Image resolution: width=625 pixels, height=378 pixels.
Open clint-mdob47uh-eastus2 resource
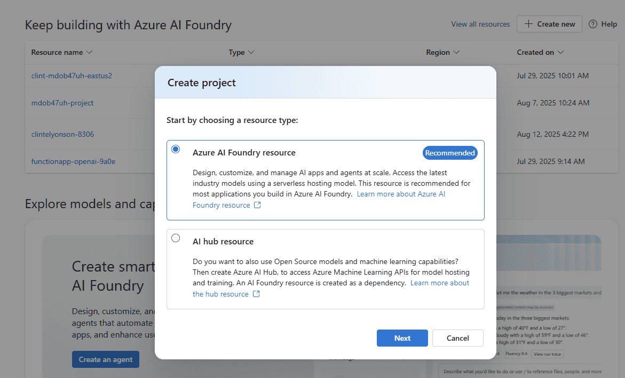coord(72,76)
